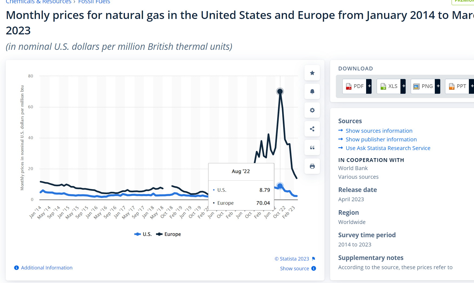Image resolution: width=474 pixels, height=283 pixels.
Task: Open Fossil Fuels breadcrumb link
Action: click(94, 2)
